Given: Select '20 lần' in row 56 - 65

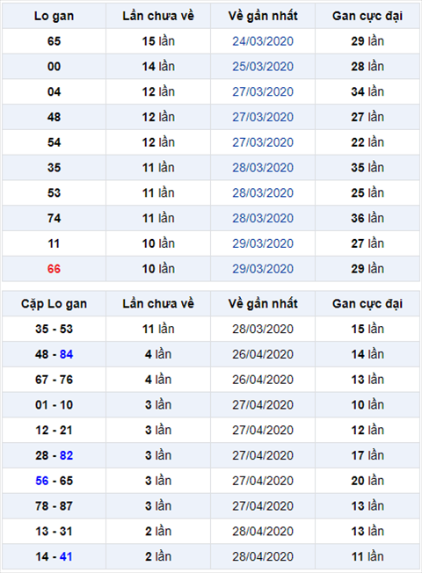Looking at the screenshot, I should [x=367, y=481].
